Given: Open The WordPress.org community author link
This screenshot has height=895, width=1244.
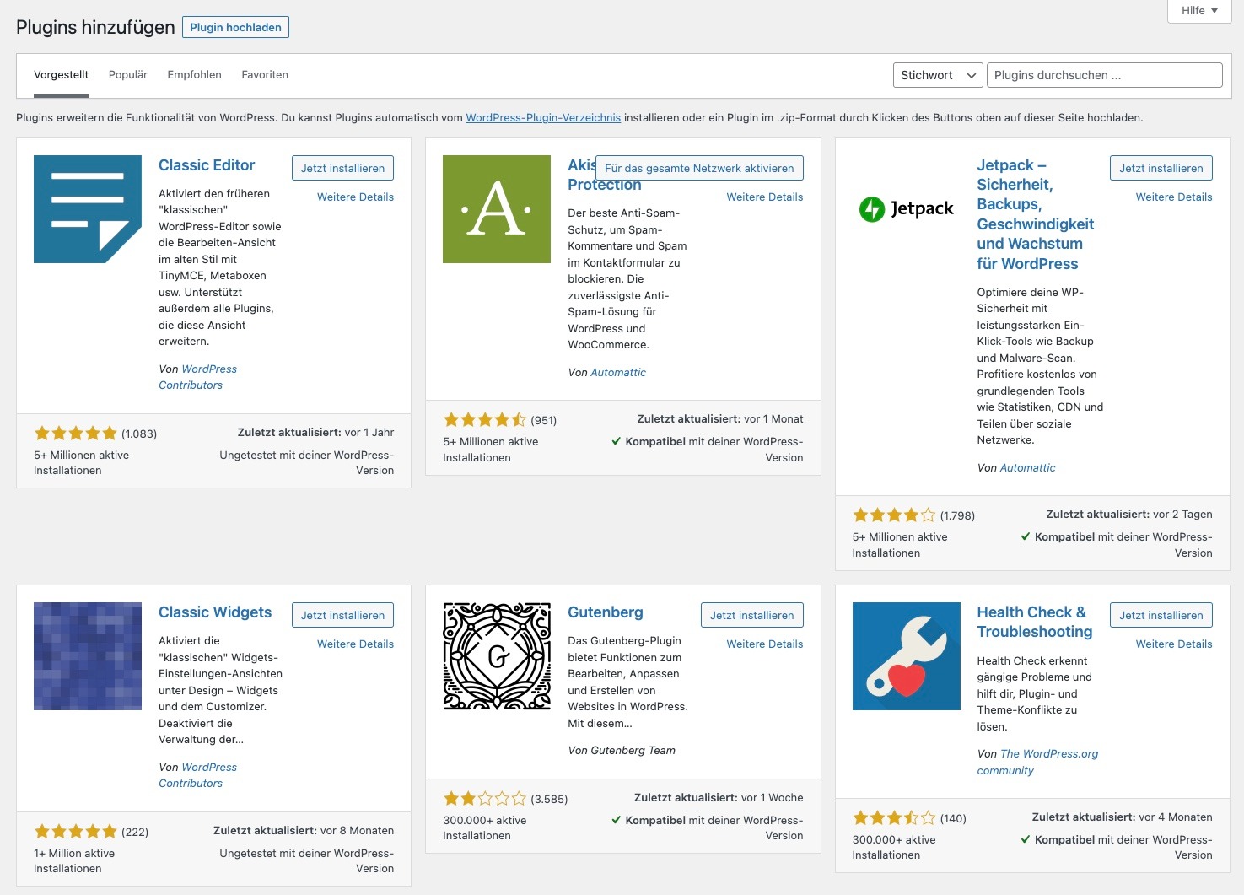Looking at the screenshot, I should (x=1038, y=762).
